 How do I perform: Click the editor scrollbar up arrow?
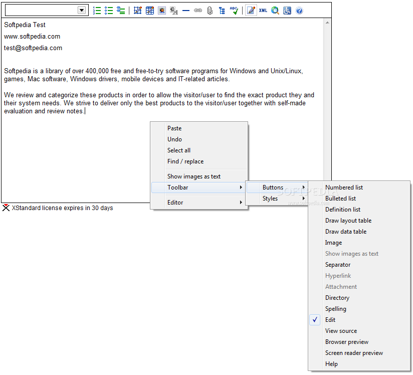[327, 23]
